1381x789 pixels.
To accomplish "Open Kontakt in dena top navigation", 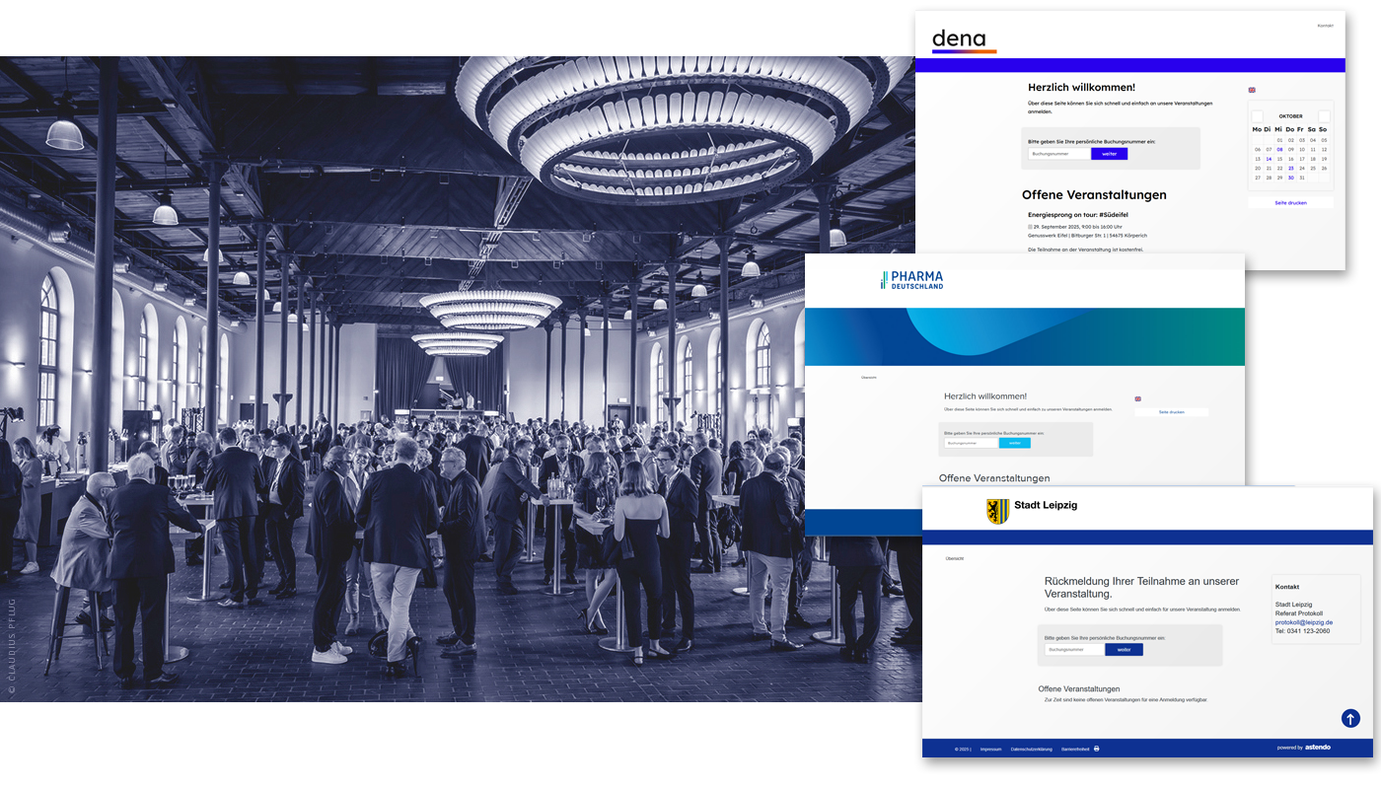I will (1325, 26).
